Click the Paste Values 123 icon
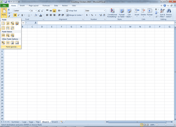Screen dimensions: 176x127 pyautogui.click(x=3, y=35)
